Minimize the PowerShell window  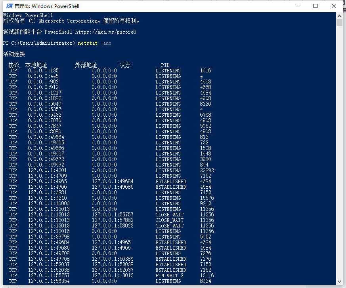tap(298, 6)
